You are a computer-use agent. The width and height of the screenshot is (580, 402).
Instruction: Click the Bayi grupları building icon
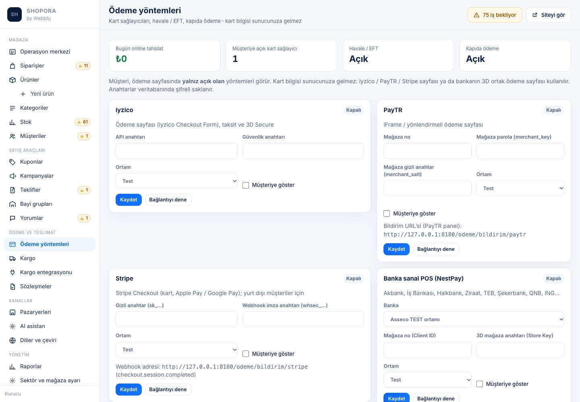tap(12, 204)
